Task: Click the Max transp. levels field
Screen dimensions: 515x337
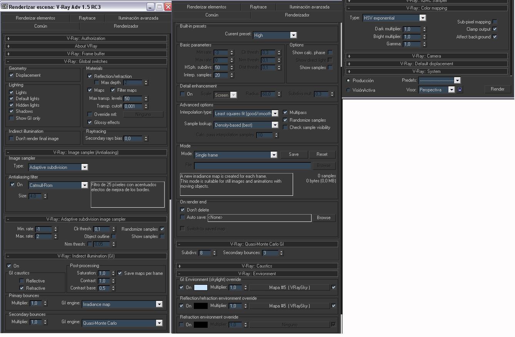Action: 133,99
